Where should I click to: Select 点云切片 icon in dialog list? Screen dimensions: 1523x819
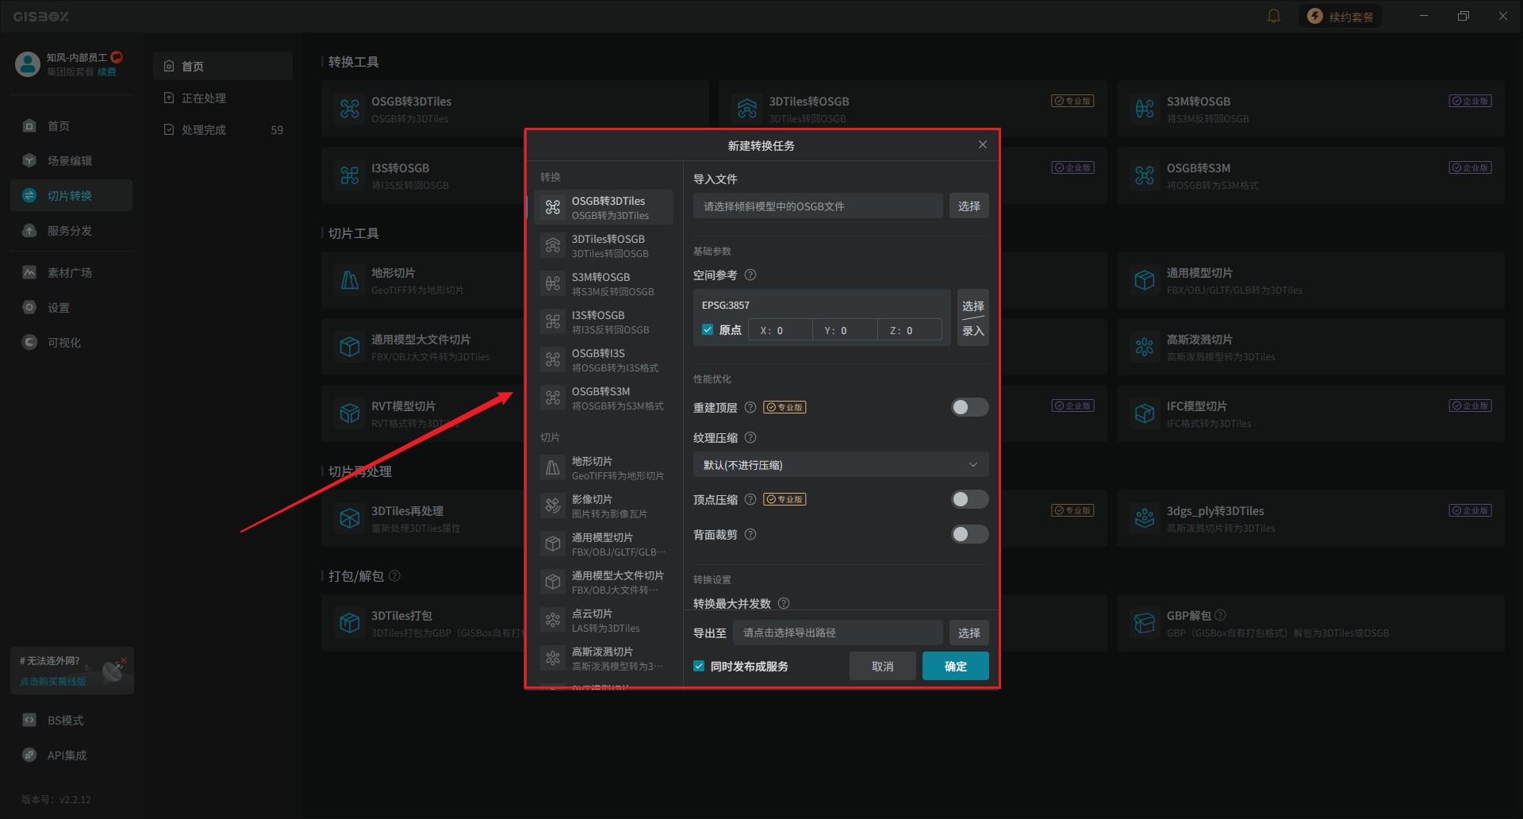[553, 620]
